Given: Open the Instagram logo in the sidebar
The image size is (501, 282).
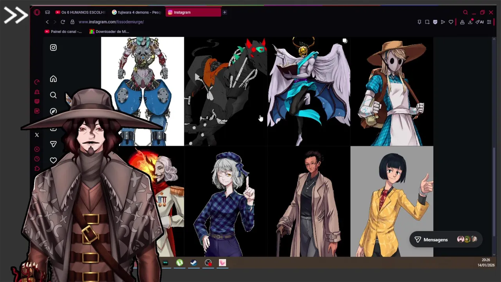Looking at the screenshot, I should tap(53, 47).
